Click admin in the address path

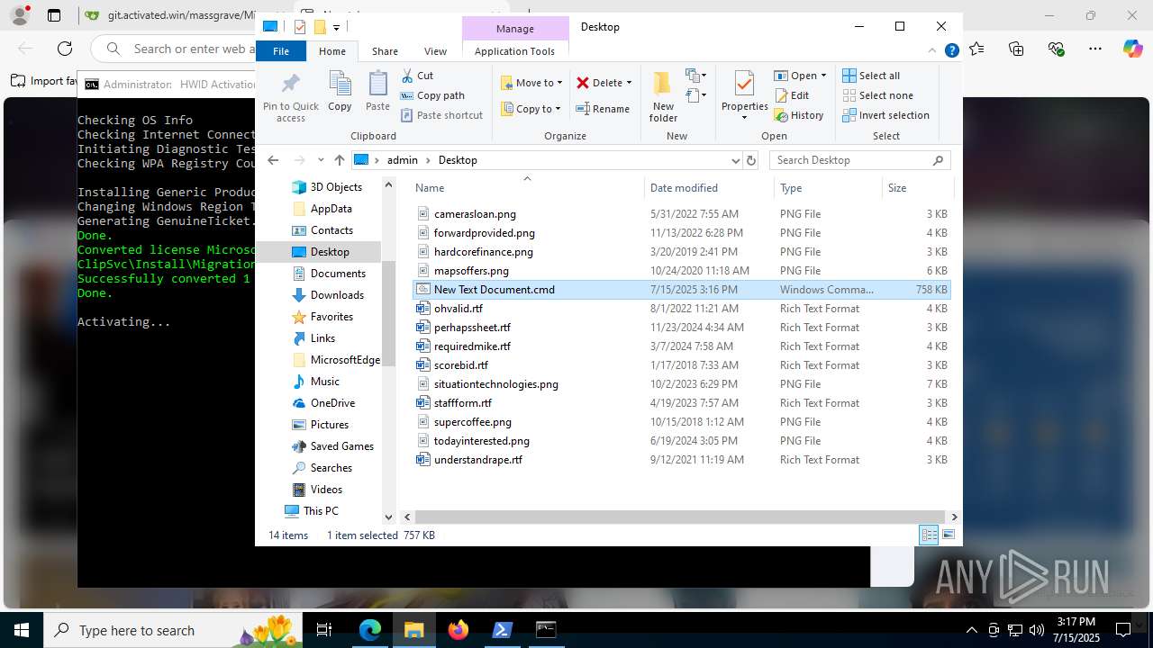403,160
